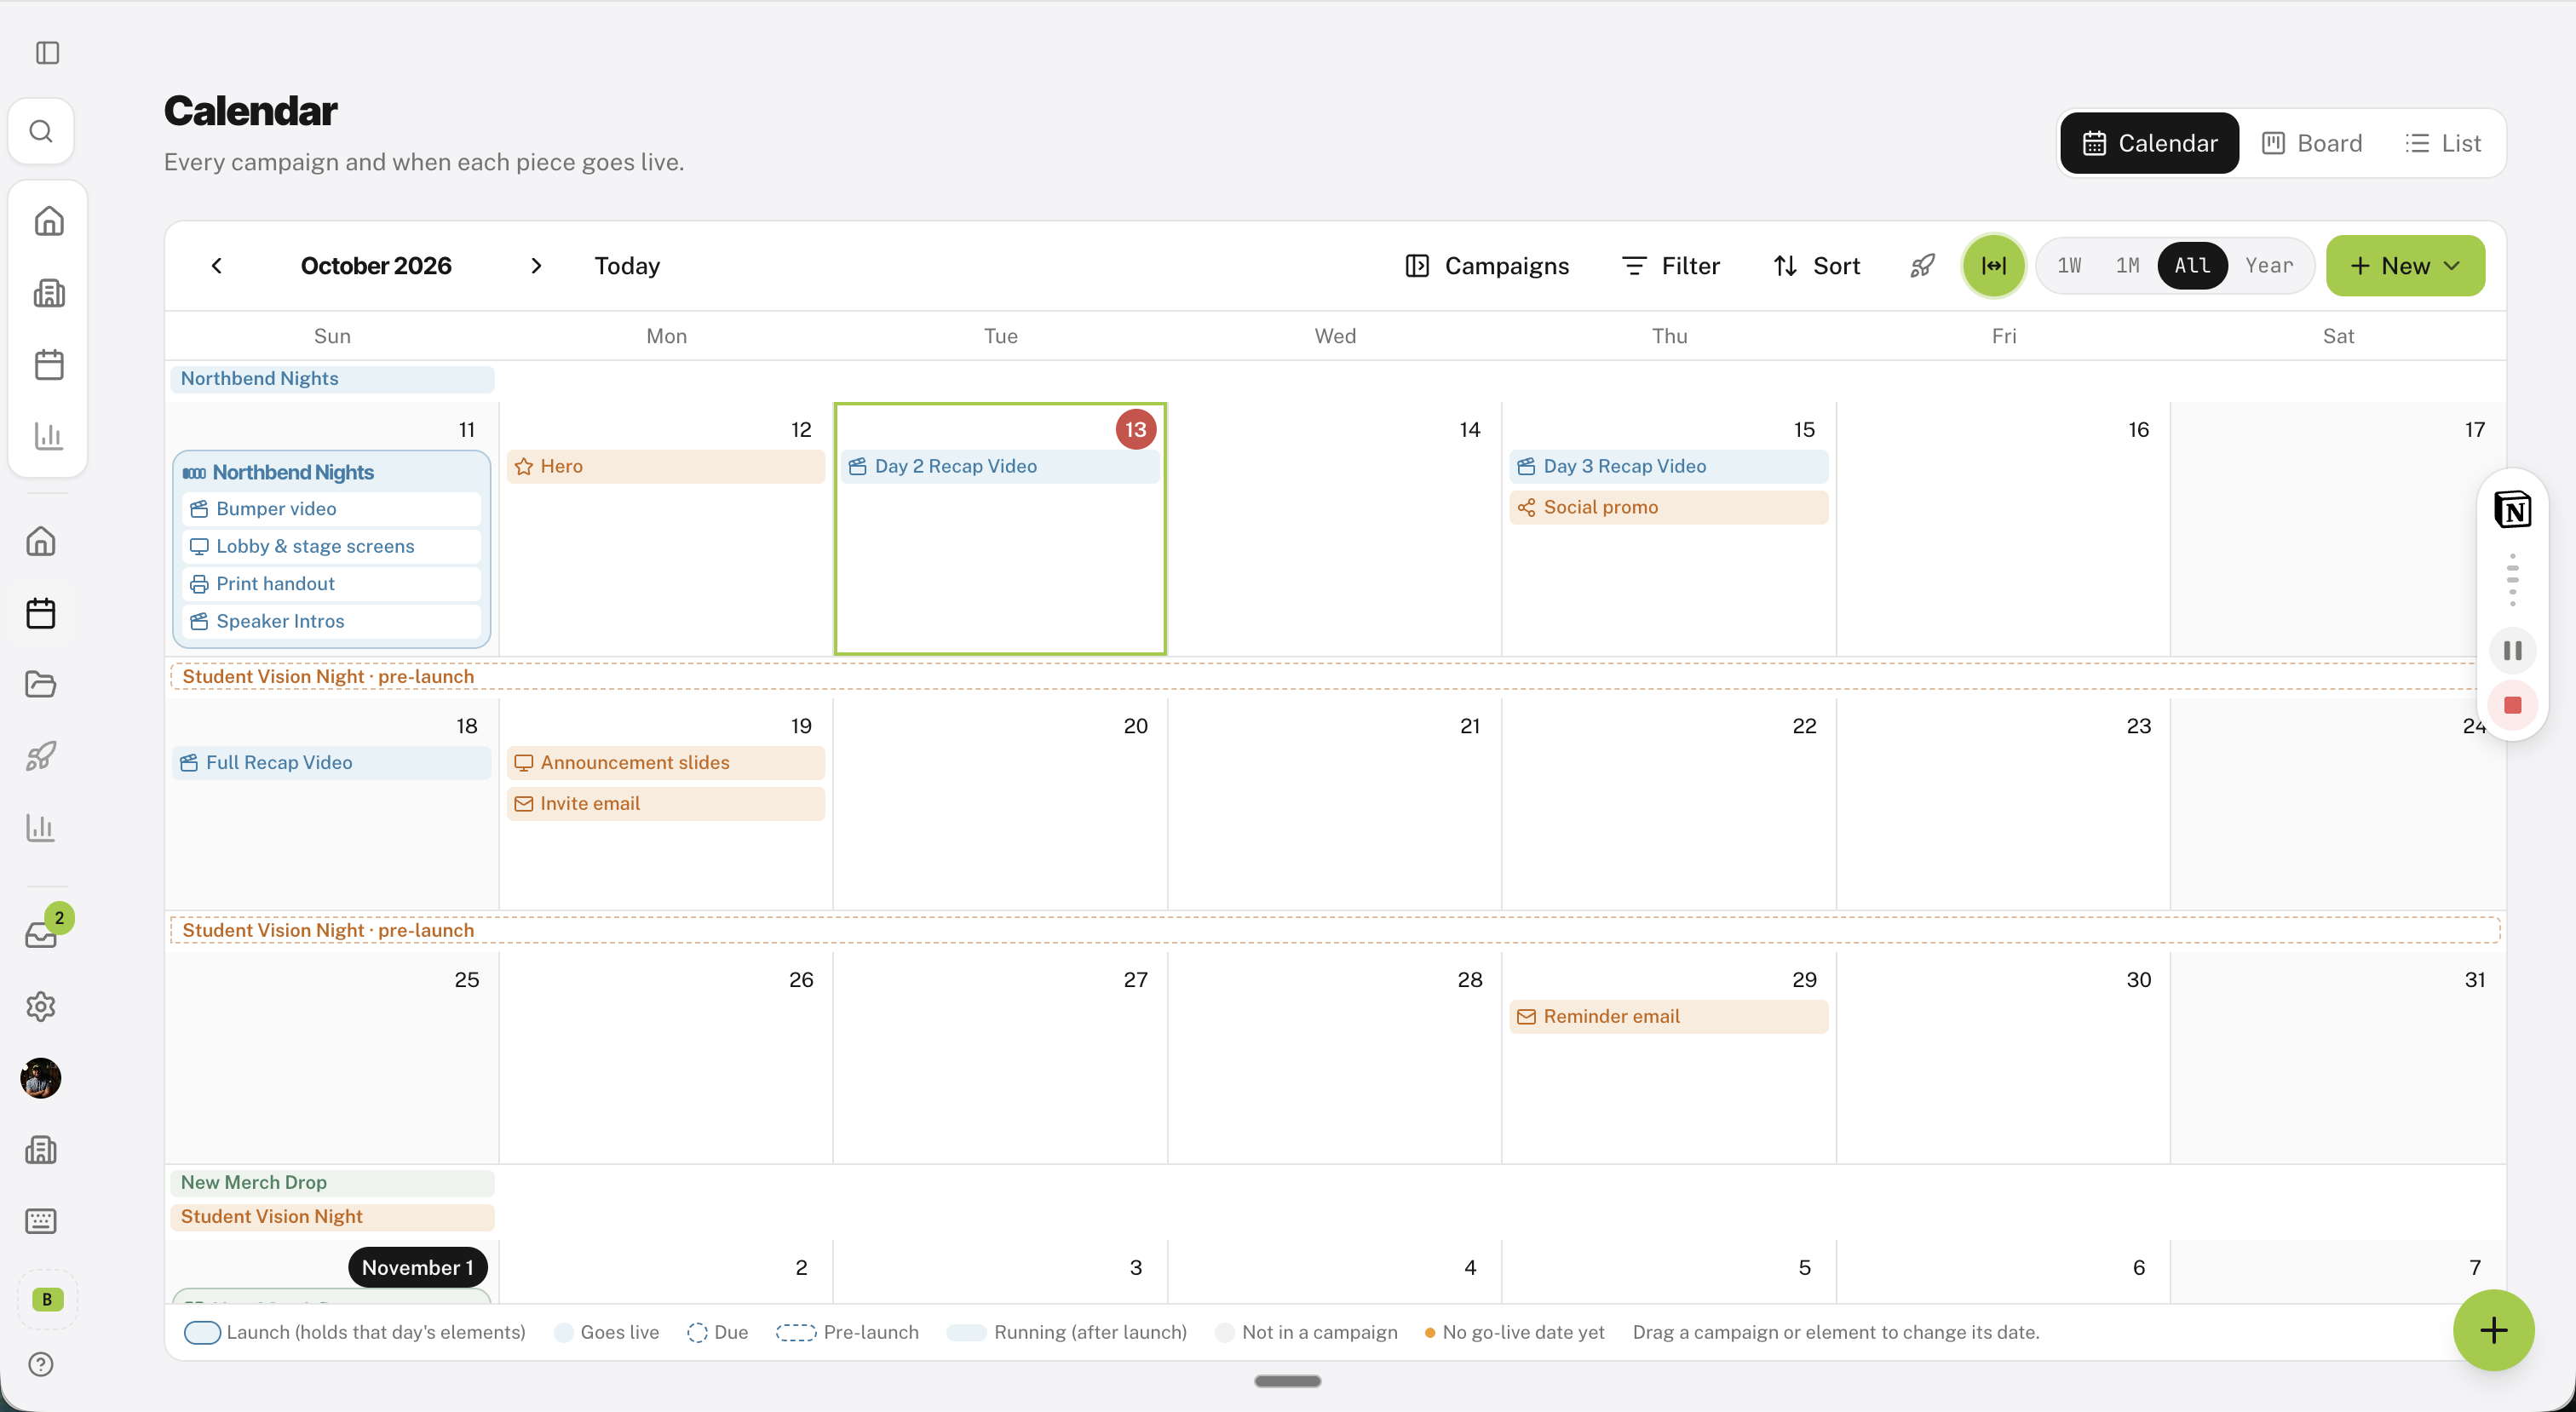Go to previous month arrow

click(217, 266)
